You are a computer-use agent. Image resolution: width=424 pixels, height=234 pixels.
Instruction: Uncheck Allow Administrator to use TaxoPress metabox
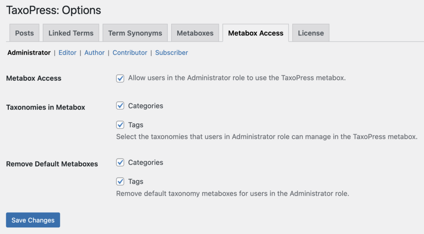pos(120,78)
